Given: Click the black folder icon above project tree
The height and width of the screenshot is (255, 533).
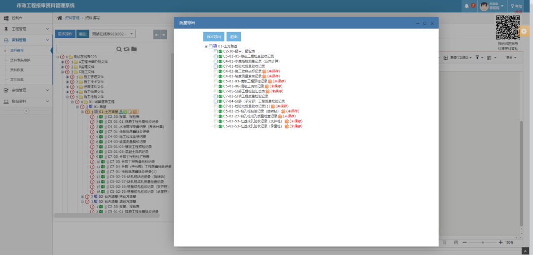Looking at the screenshot, I should point(134,49).
